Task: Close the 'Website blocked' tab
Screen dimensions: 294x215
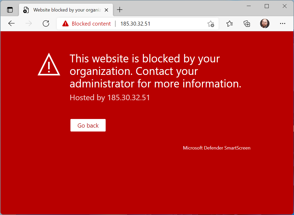Action: tap(106, 10)
